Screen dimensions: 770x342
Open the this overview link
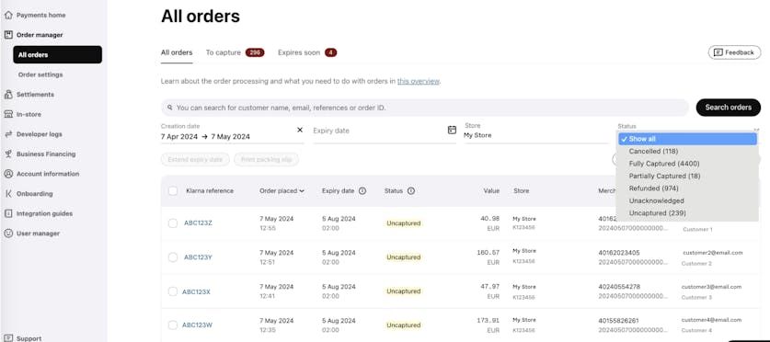(x=419, y=82)
